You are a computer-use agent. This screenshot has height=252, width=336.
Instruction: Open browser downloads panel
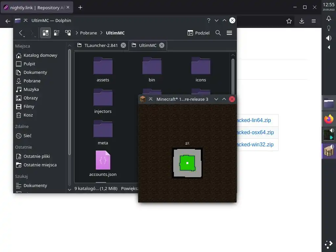(x=302, y=21)
